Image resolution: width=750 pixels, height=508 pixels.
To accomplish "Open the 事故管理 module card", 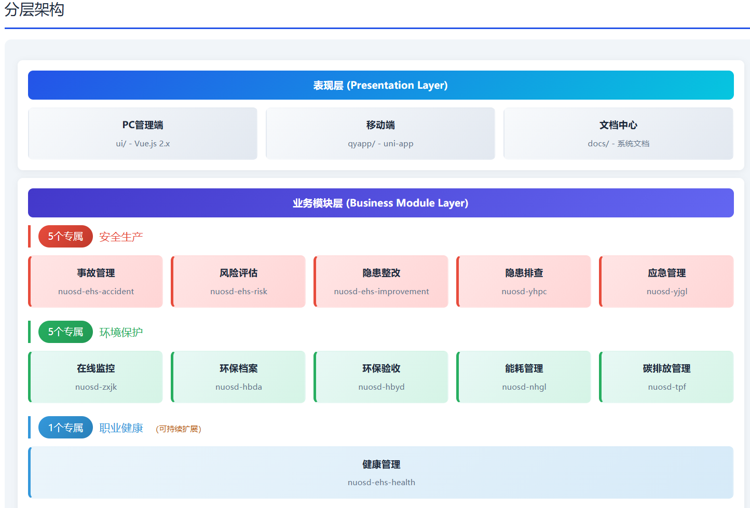I will coord(96,281).
